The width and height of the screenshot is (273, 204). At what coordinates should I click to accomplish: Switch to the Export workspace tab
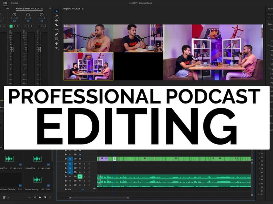coord(15,3)
